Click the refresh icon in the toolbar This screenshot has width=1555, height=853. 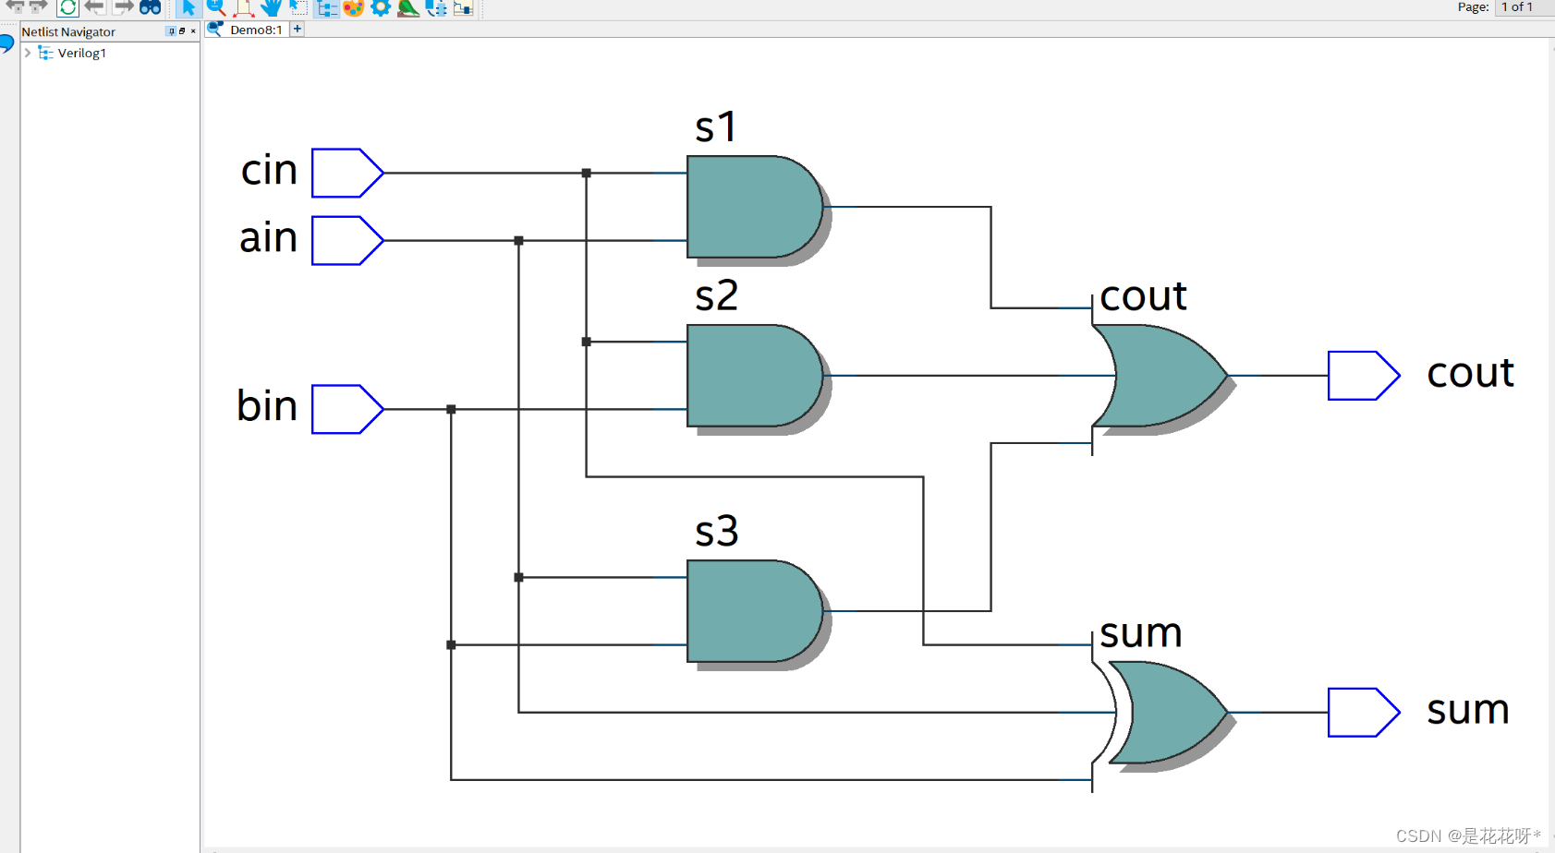point(67,7)
